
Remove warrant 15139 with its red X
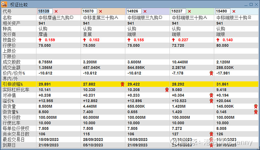click(56, 11)
